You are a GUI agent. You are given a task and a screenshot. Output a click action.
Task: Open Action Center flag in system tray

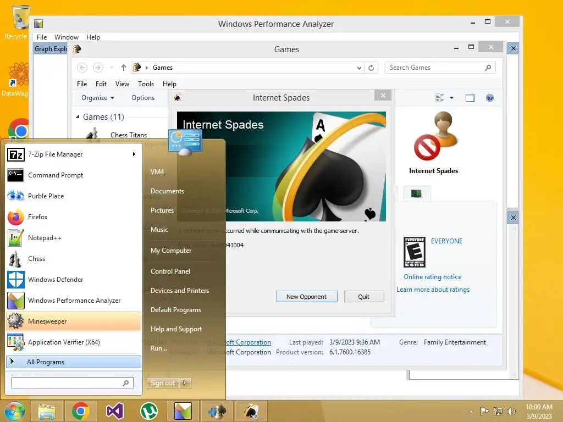(485, 412)
